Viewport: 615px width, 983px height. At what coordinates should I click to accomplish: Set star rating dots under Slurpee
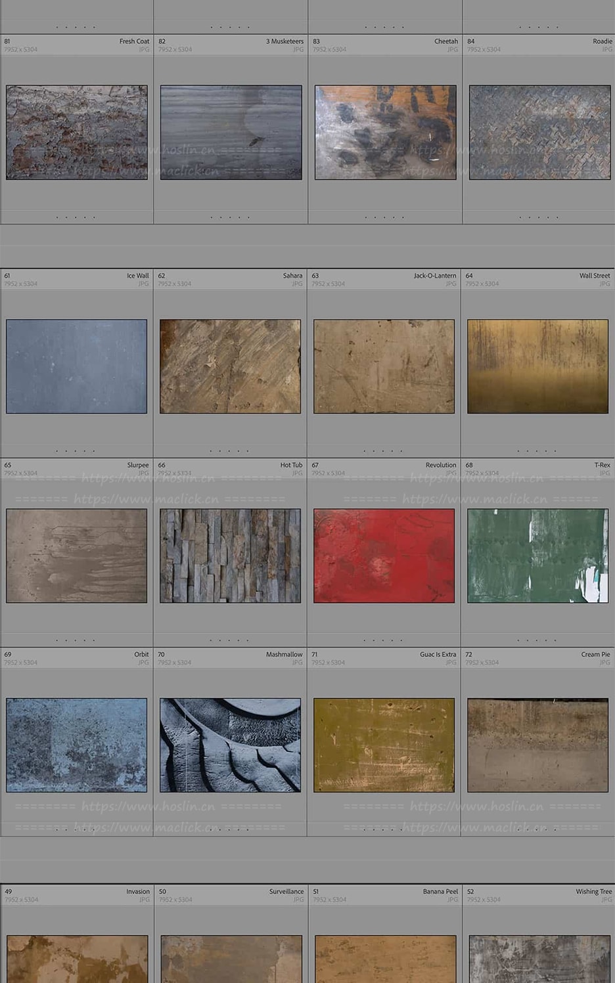click(x=76, y=640)
